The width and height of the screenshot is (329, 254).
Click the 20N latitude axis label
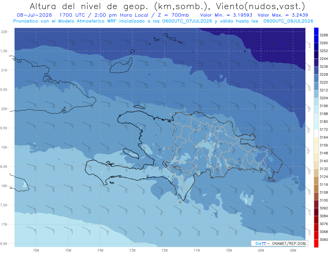4,109
